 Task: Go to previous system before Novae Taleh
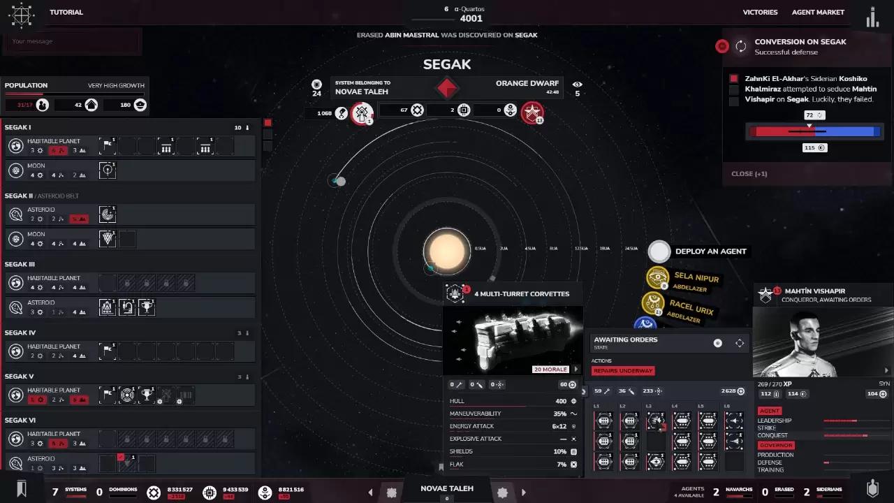point(371,493)
